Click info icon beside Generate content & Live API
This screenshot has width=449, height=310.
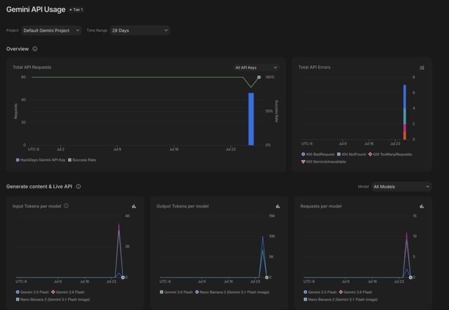coord(78,186)
